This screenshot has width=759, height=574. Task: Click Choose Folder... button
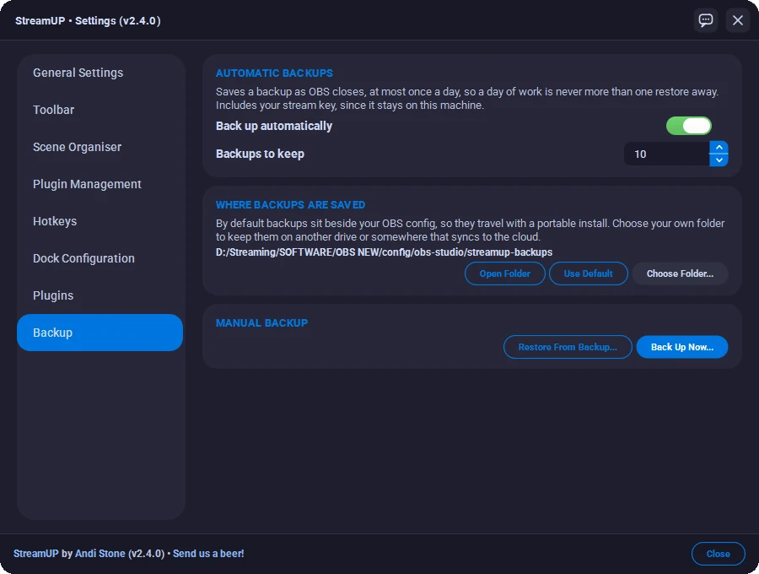[x=680, y=273]
